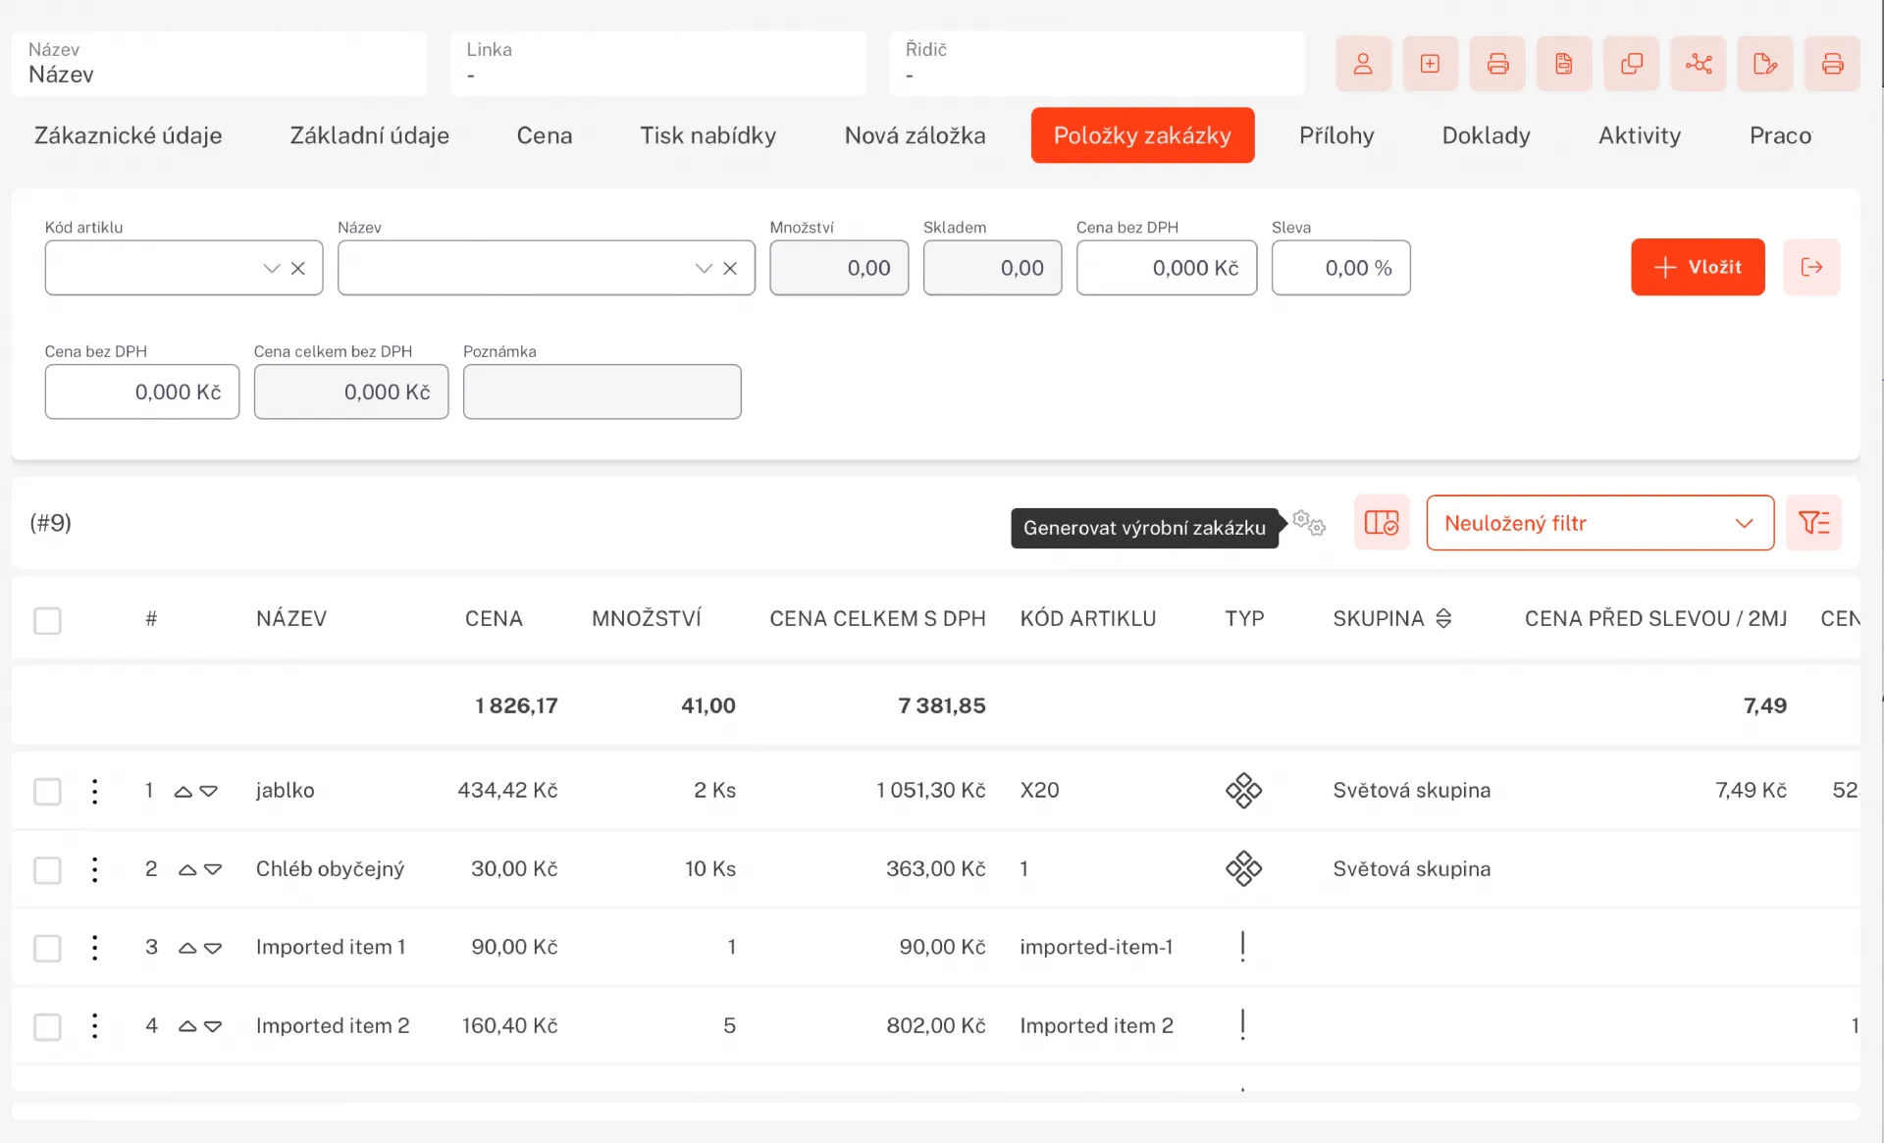Screen dimensions: 1884x1143
Task: Expand the Název item dropdown chevron
Action: [704, 268]
